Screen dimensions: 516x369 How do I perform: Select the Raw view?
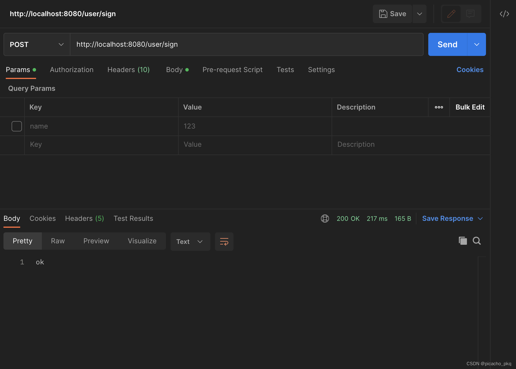pos(58,241)
